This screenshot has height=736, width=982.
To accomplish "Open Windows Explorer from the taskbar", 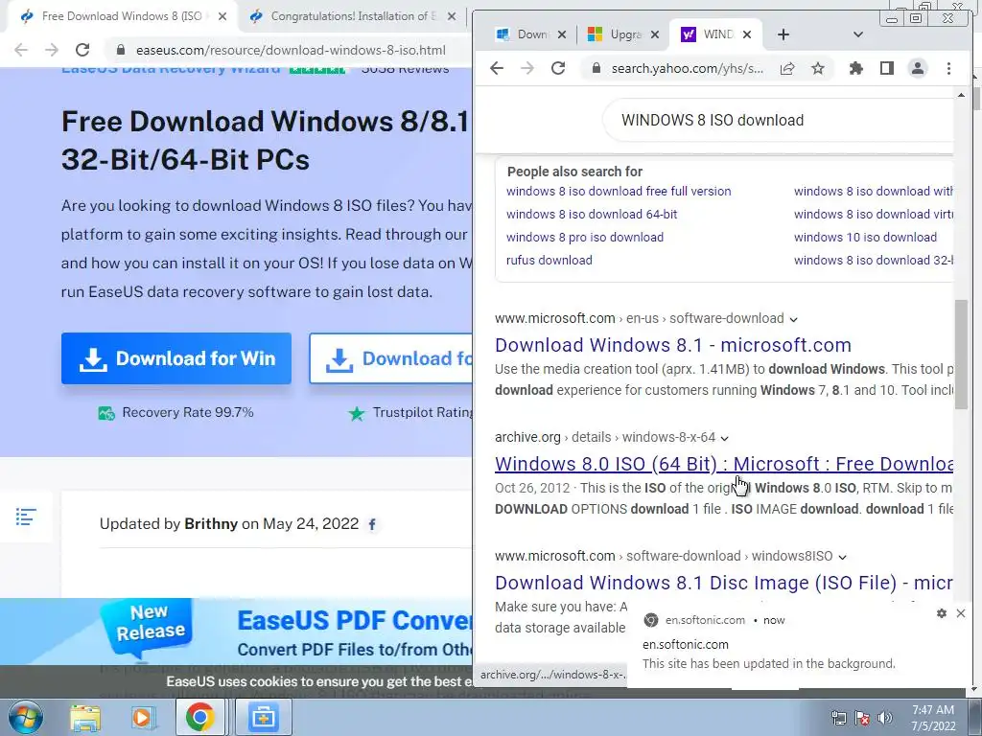I will tap(85, 717).
